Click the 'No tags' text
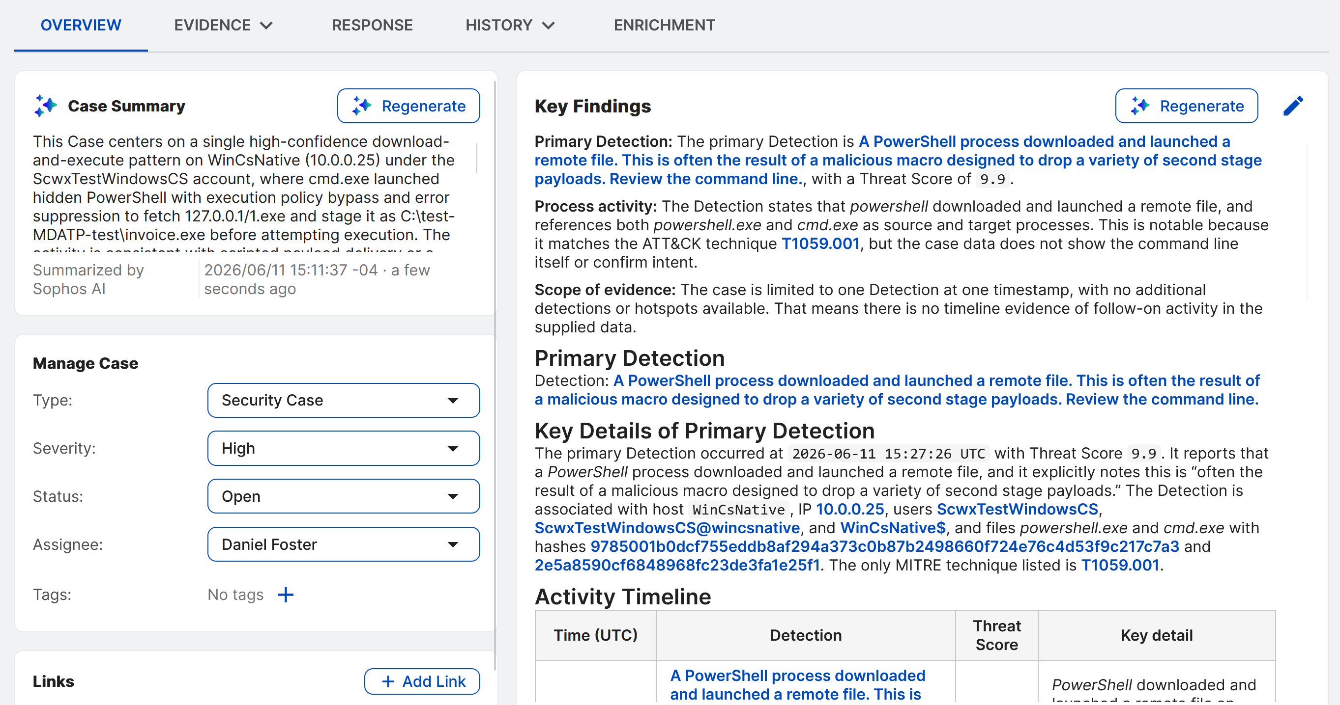Viewport: 1340px width, 705px height. point(235,595)
